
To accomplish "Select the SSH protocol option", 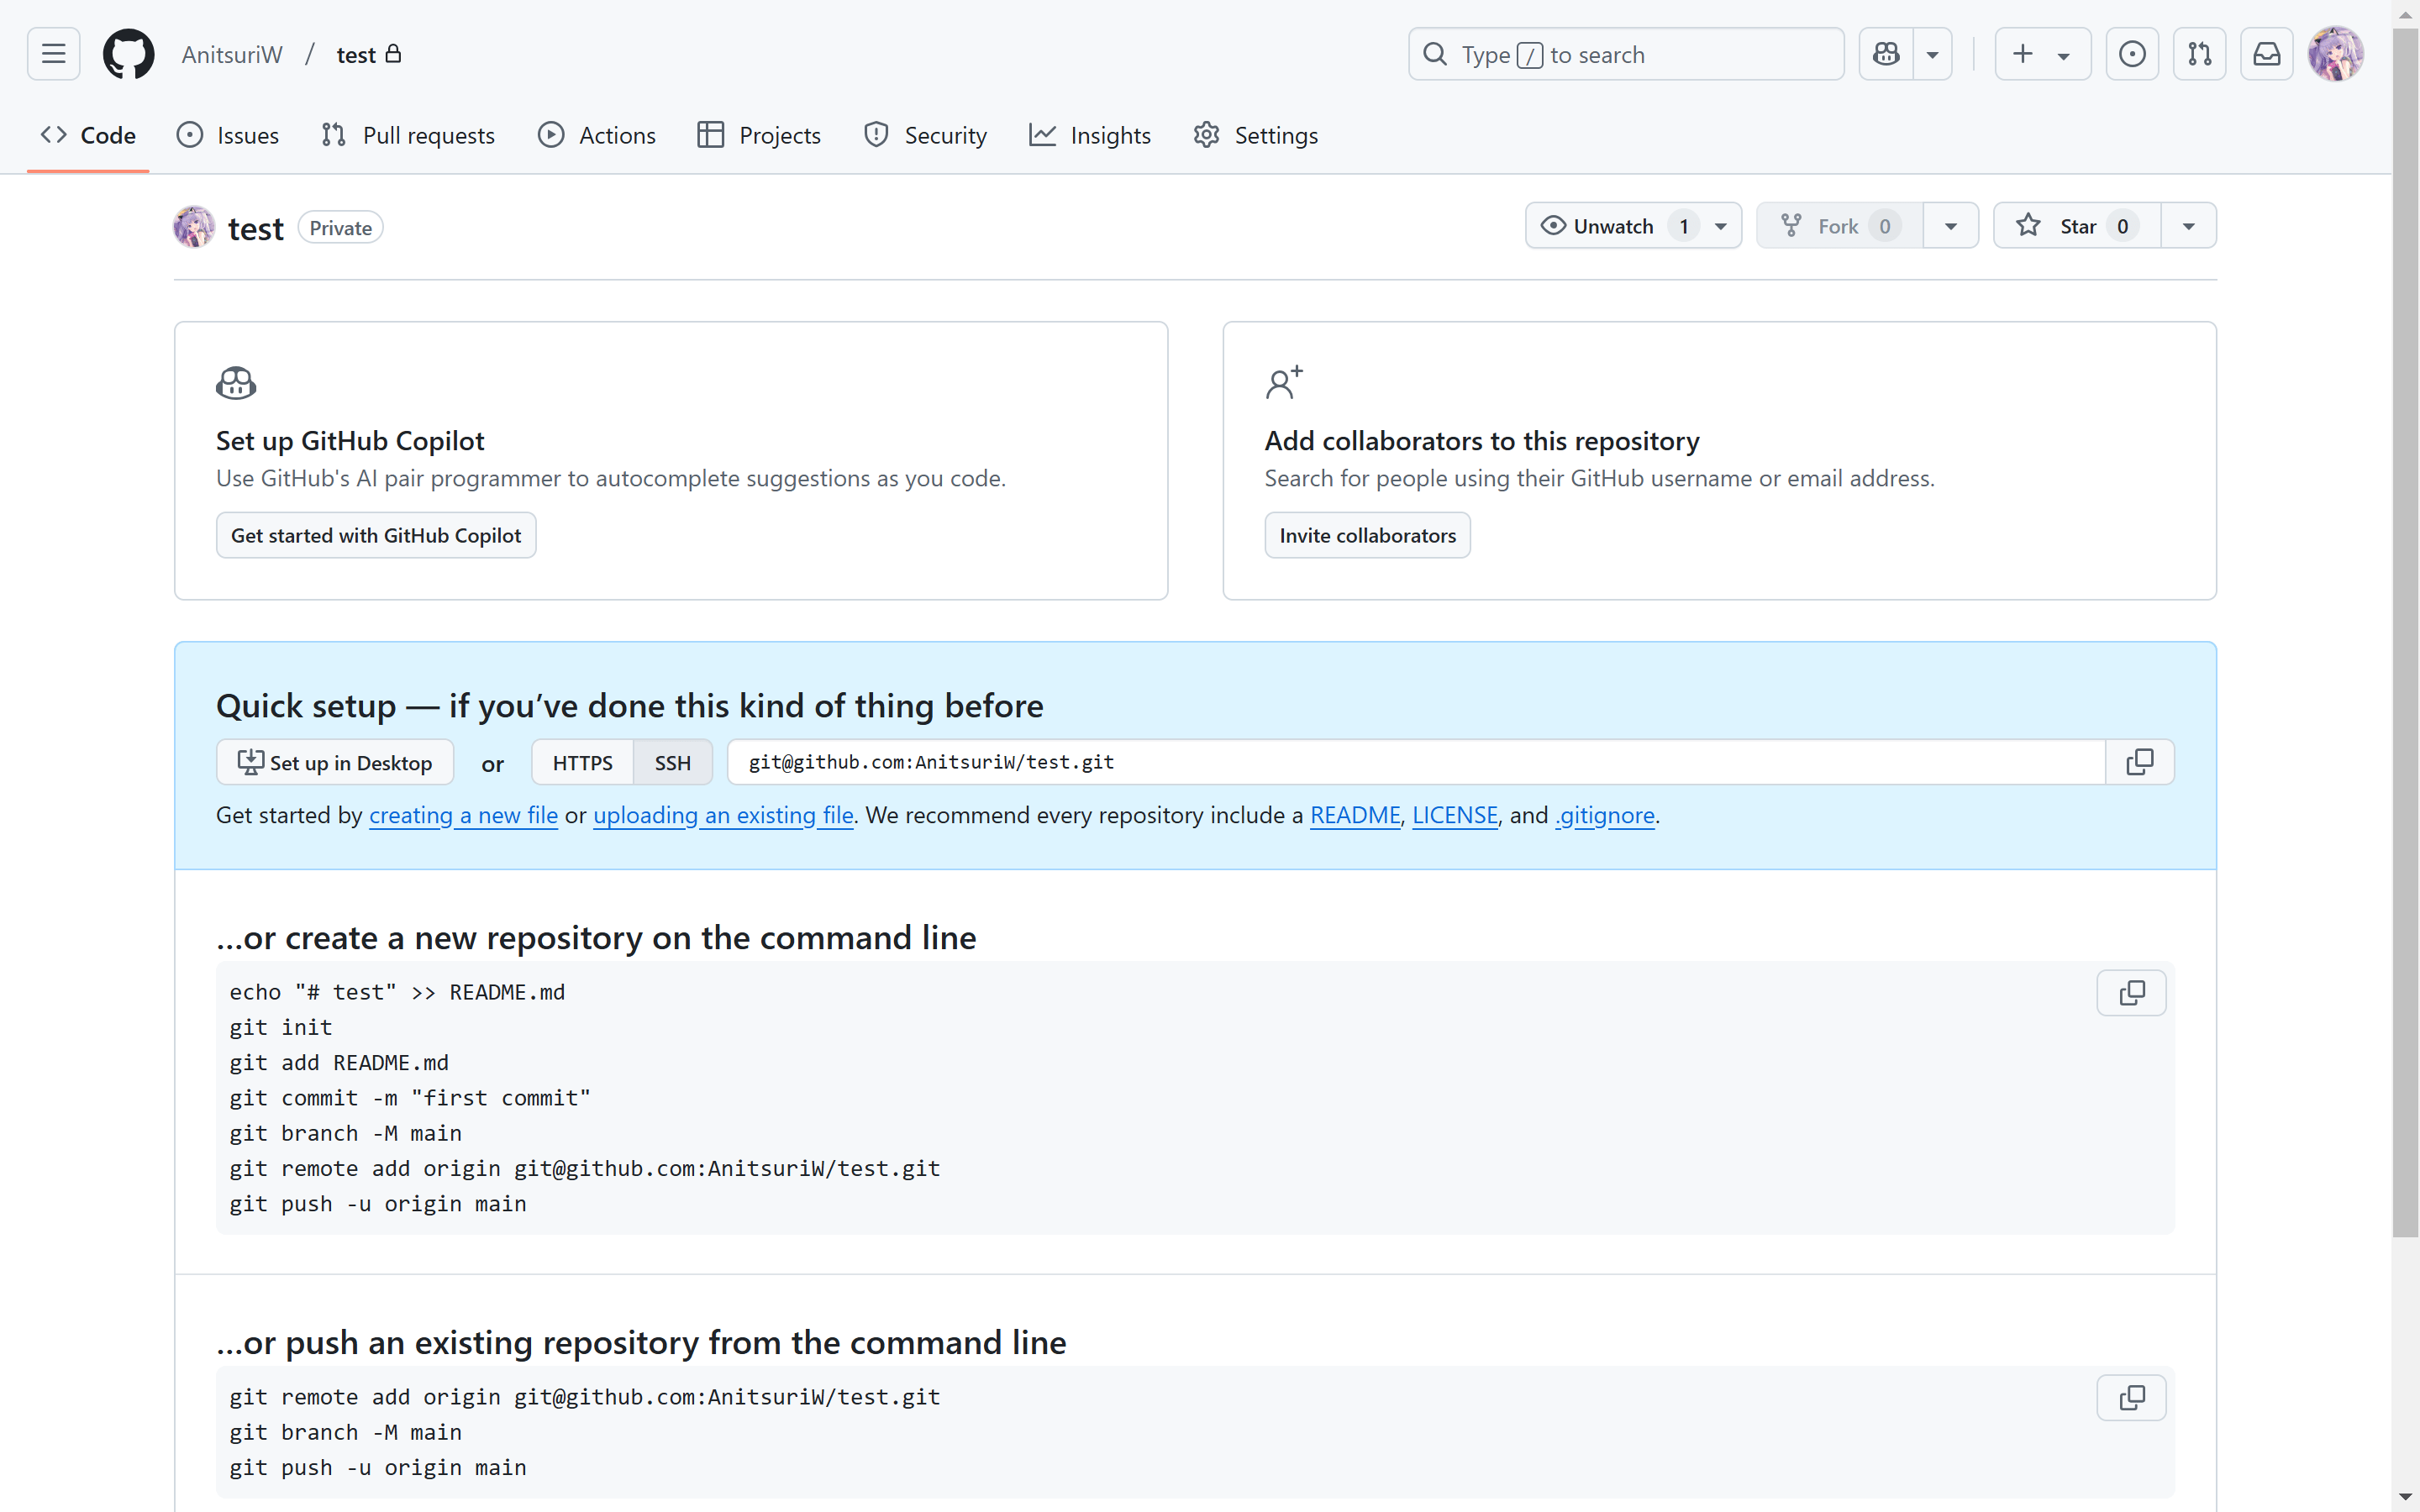I will point(672,763).
